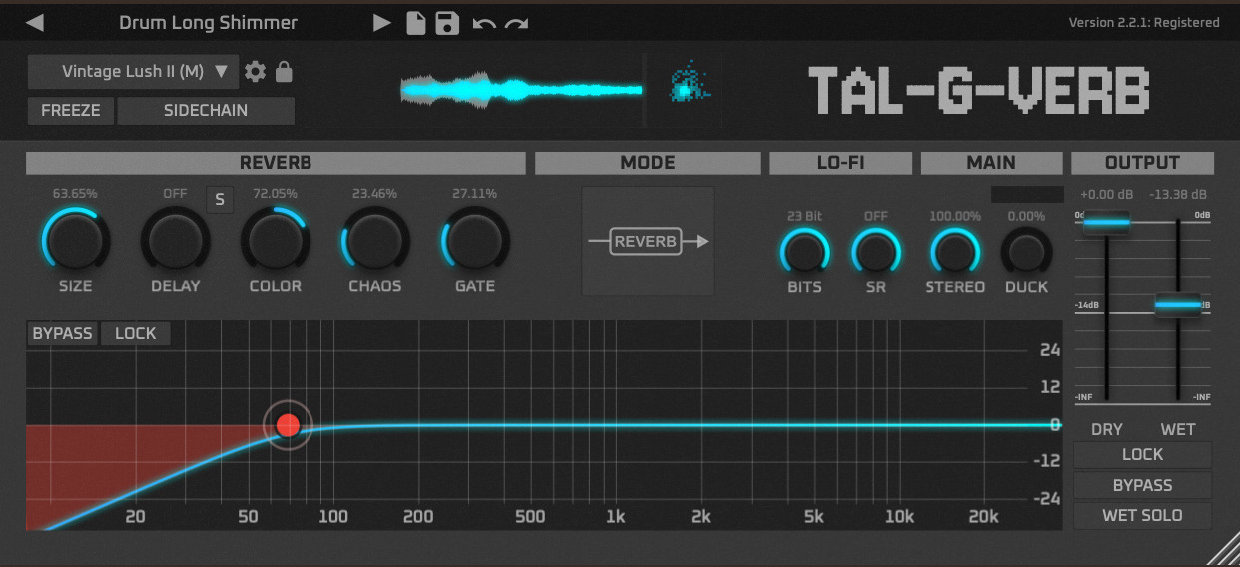Click the MODE section header
The width and height of the screenshot is (1240, 567).
point(648,163)
